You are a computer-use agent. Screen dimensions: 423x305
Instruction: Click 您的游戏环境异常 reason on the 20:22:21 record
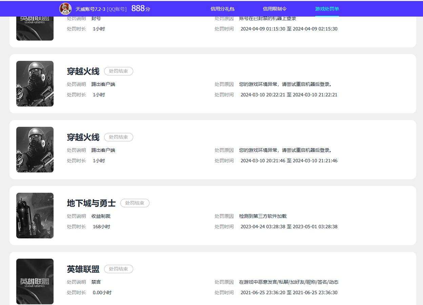coord(286,84)
